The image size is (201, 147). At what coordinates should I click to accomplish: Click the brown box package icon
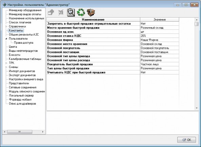(x=91, y=13)
